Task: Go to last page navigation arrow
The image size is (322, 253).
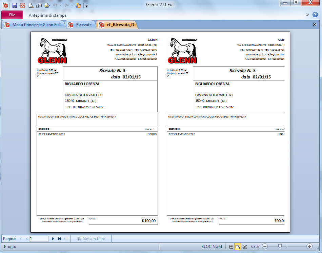Action: [x=59, y=239]
